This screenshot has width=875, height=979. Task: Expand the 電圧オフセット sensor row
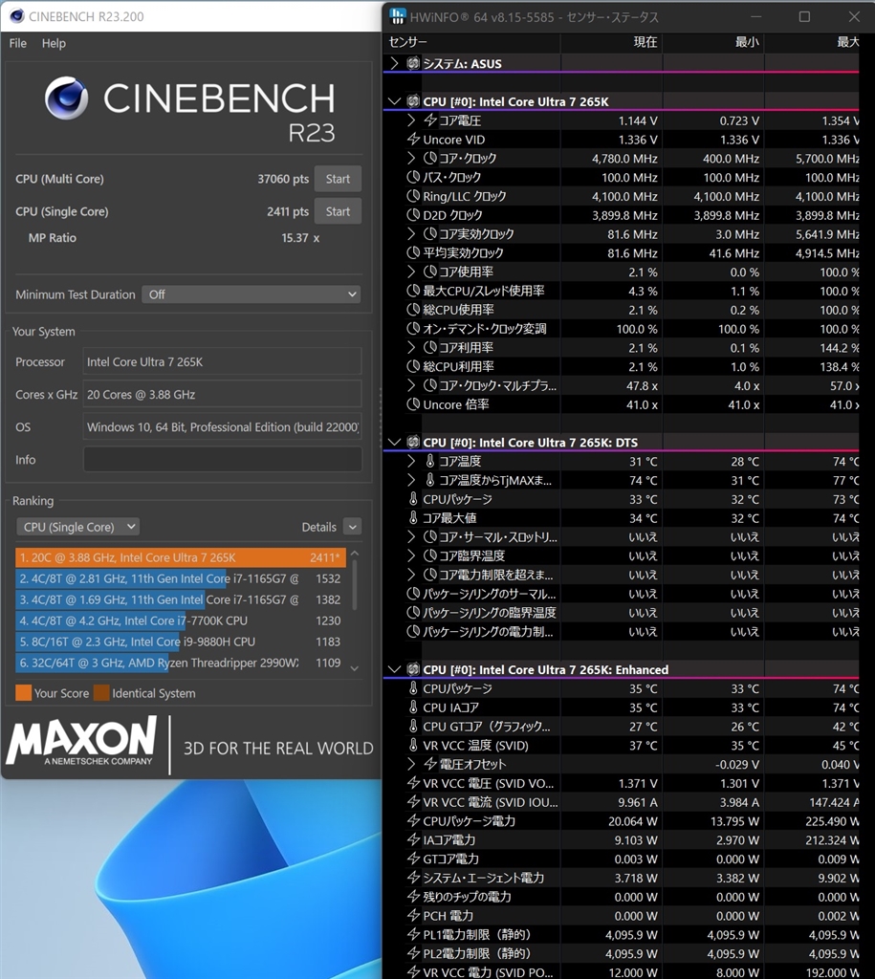411,764
